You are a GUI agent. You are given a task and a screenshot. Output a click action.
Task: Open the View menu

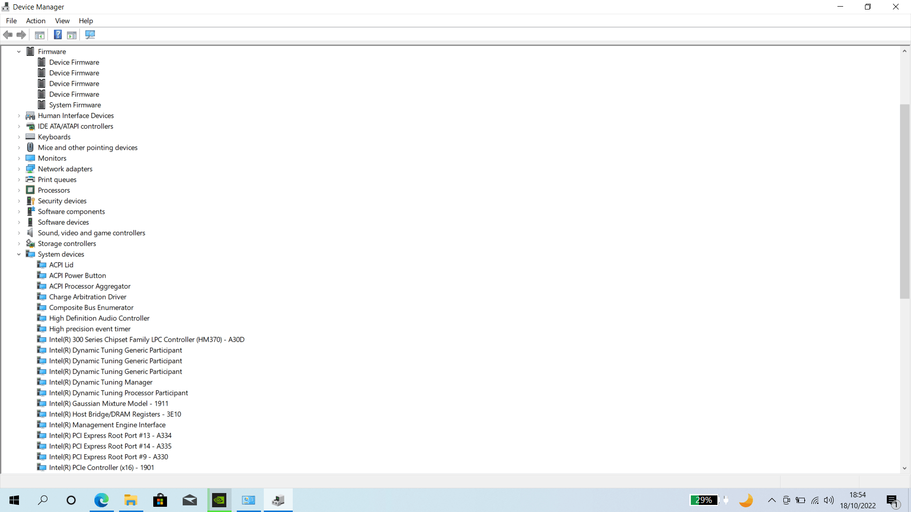62,20
